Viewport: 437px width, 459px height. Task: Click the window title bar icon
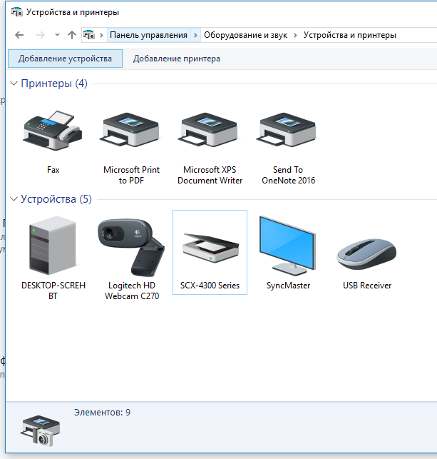coord(16,12)
